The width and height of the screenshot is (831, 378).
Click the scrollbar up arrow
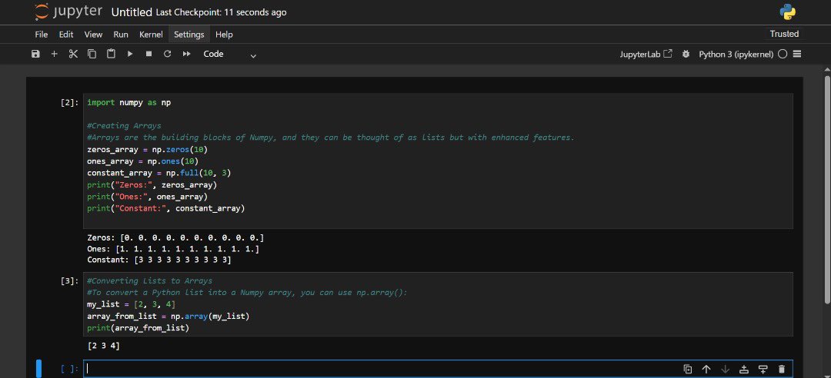point(826,69)
